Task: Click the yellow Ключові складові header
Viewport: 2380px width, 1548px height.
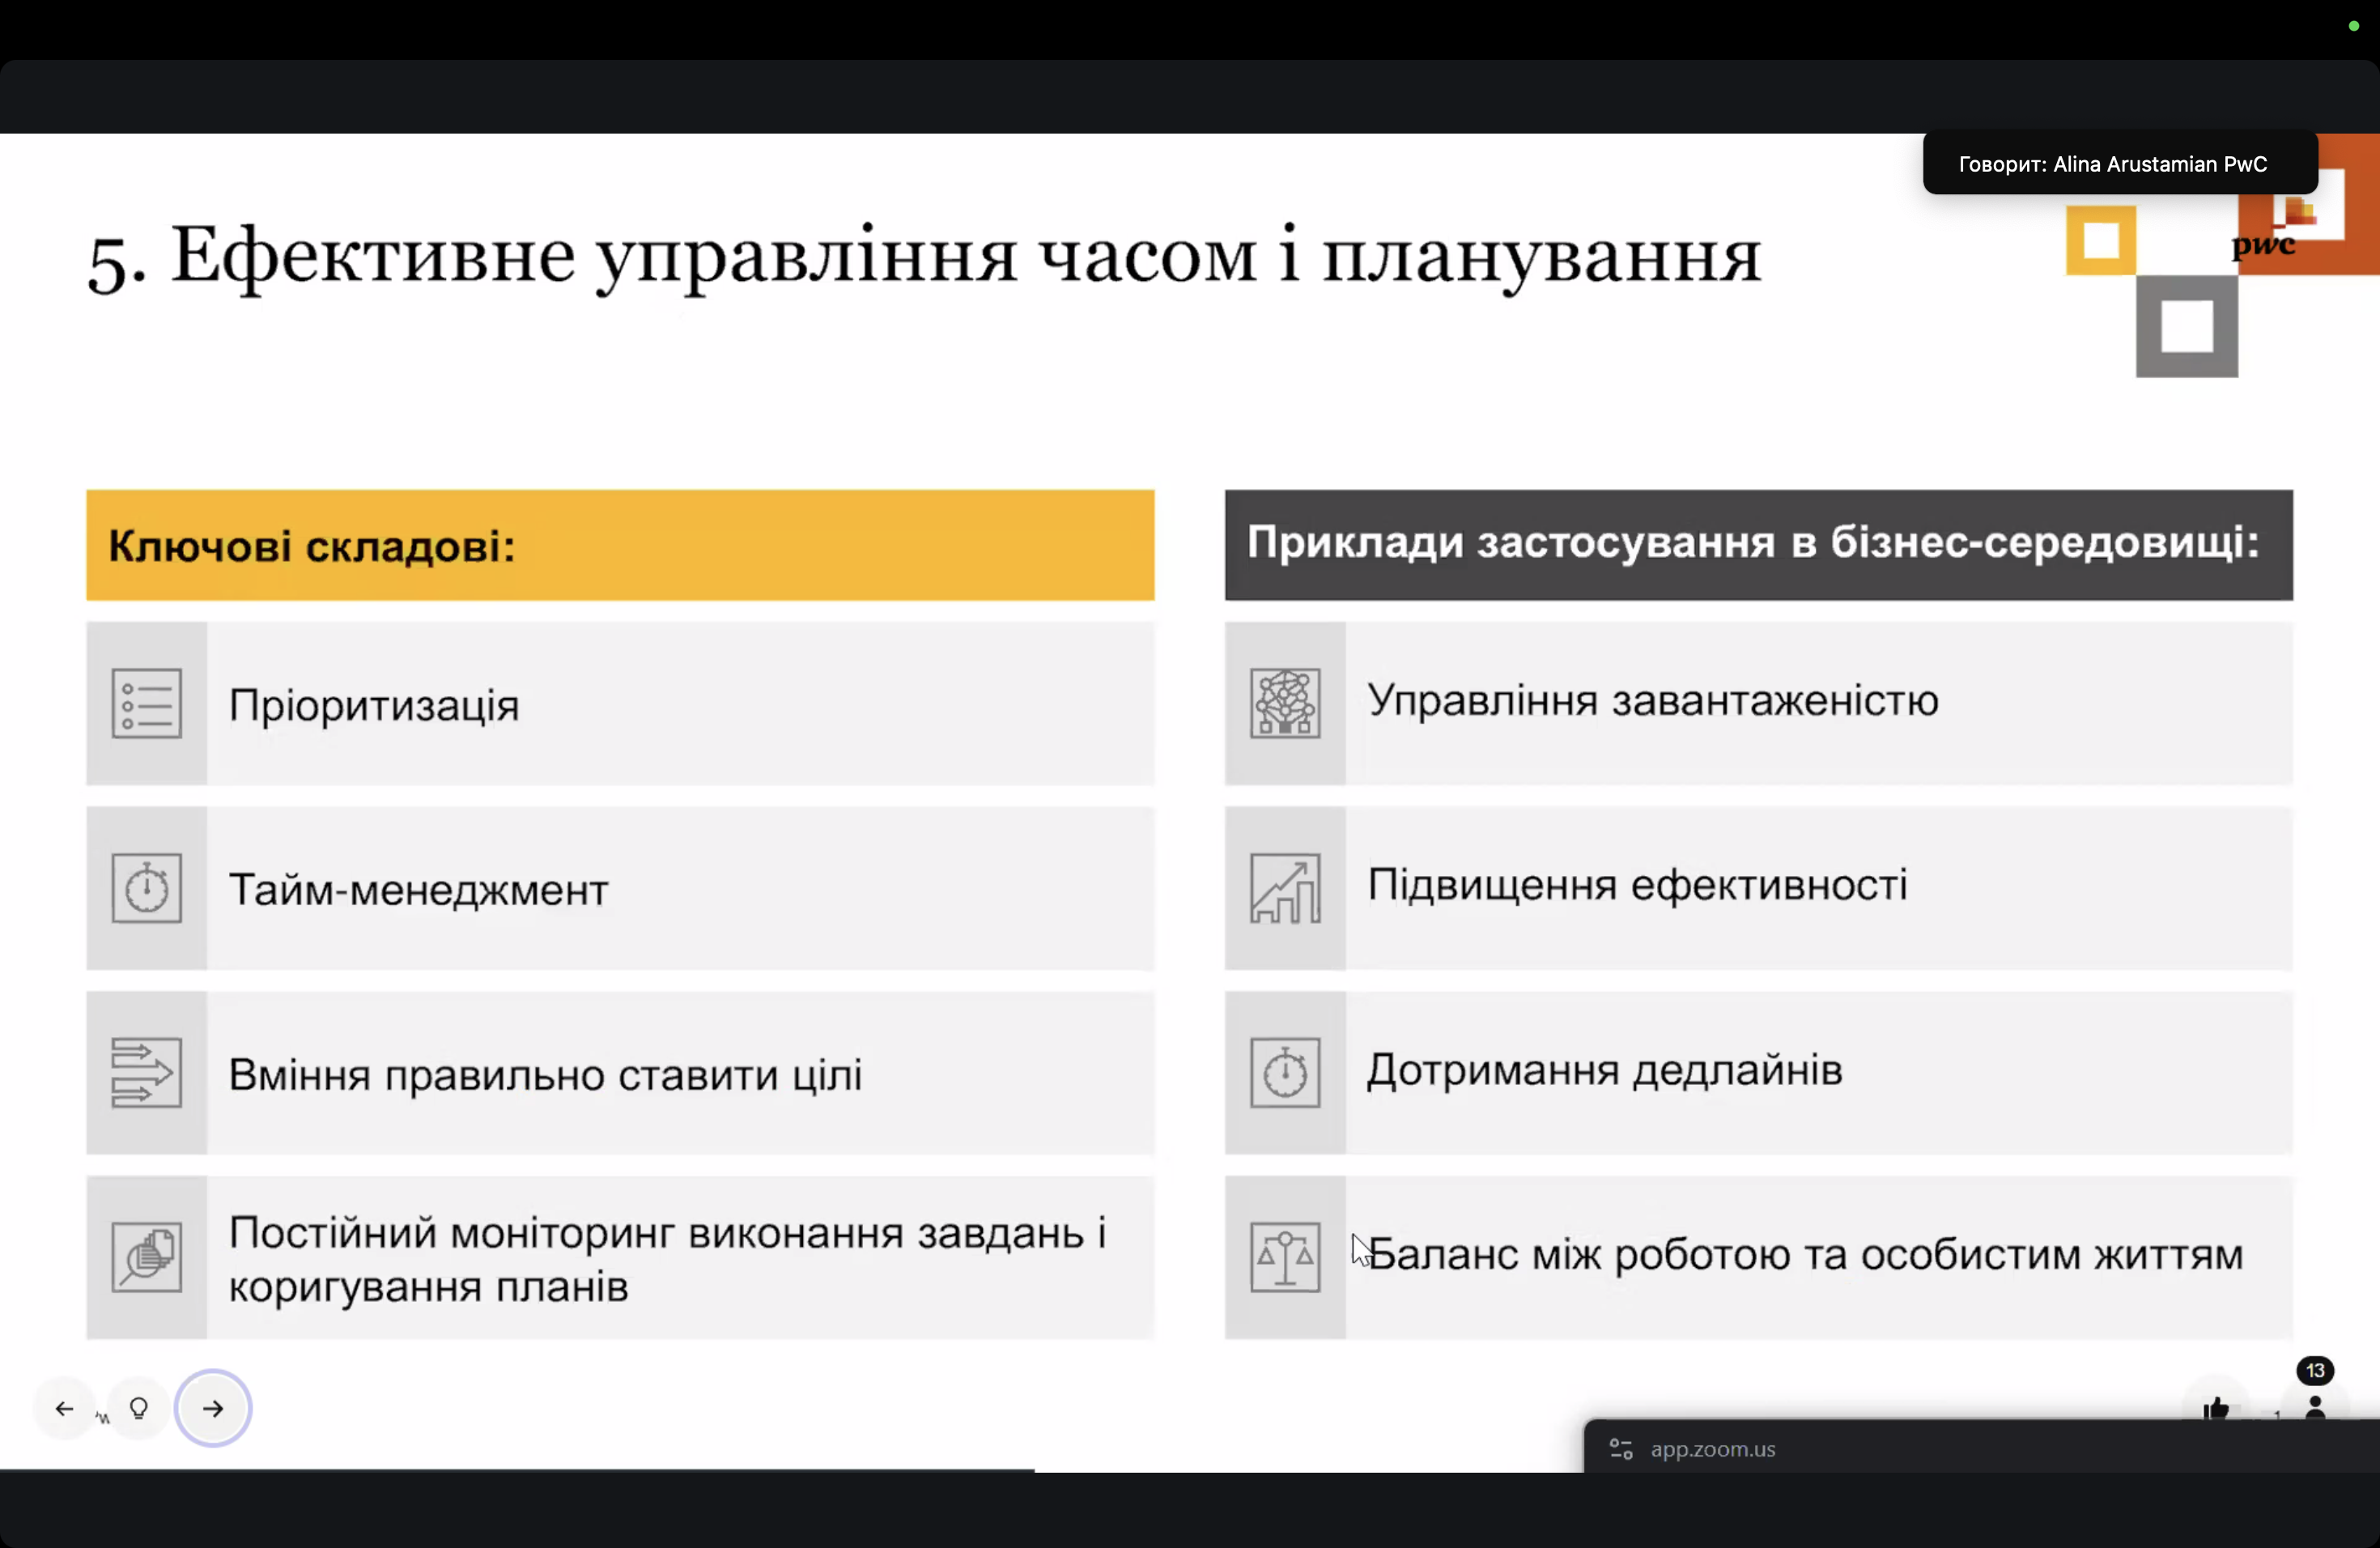Action: [620, 546]
